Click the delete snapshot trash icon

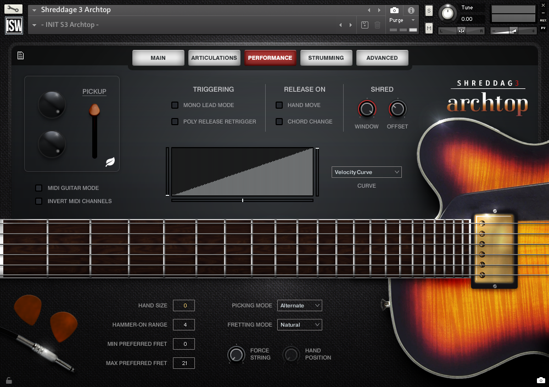coord(377,25)
